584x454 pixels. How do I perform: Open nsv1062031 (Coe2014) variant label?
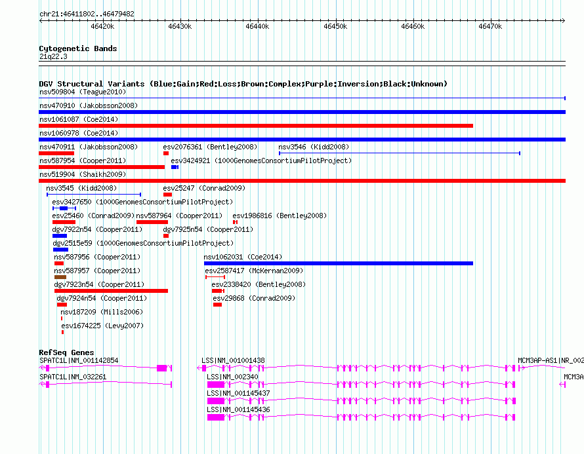pos(243,257)
